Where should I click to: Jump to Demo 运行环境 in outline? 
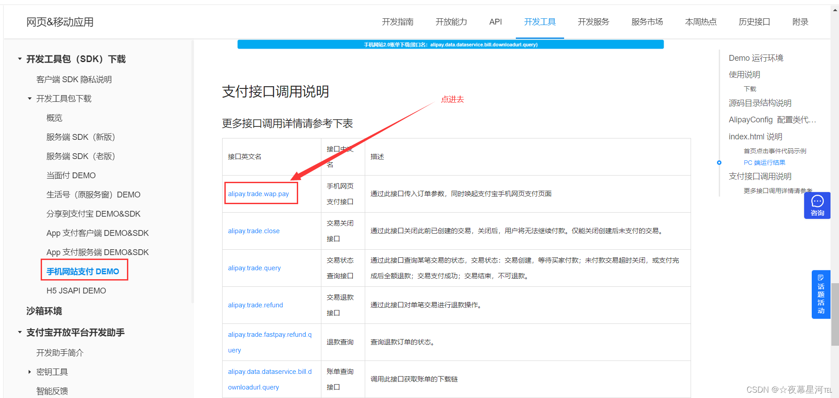pyautogui.click(x=756, y=58)
